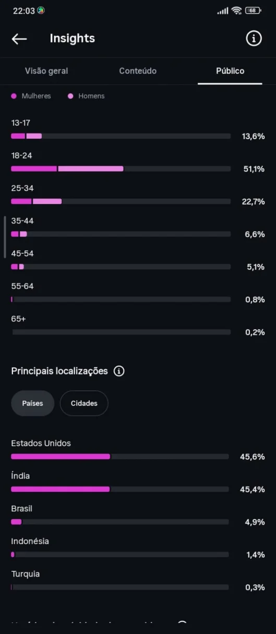Tap the Índia country row
This screenshot has height=634, width=276.
click(x=138, y=483)
